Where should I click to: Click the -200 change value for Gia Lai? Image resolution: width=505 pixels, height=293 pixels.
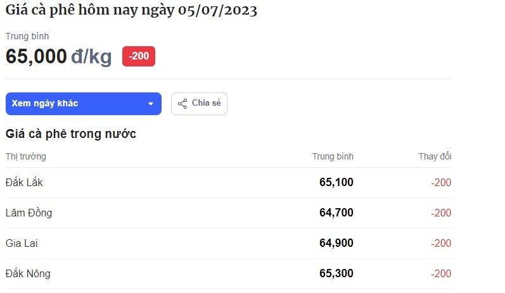click(441, 243)
